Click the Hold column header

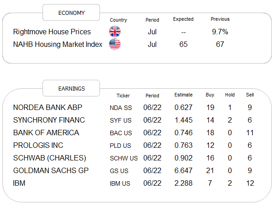[x=230, y=95]
